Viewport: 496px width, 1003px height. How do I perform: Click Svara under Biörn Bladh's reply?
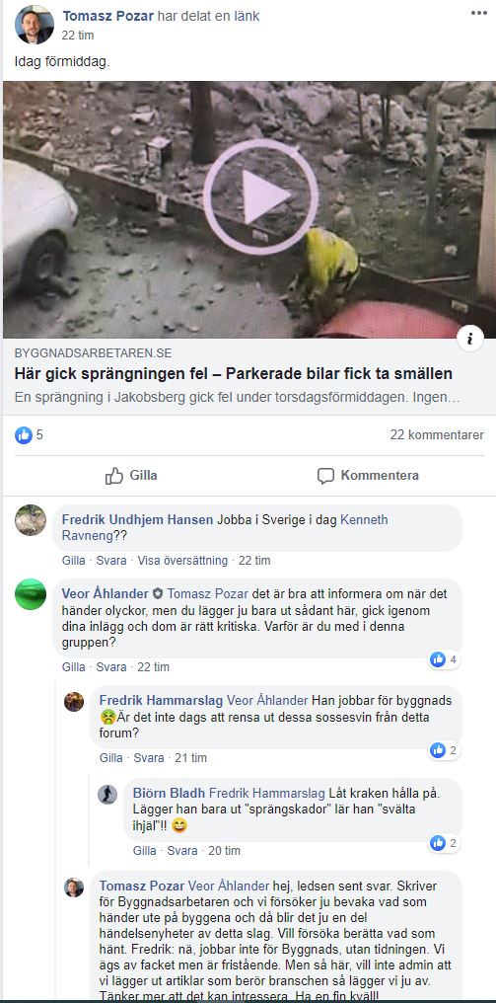pyautogui.click(x=182, y=851)
